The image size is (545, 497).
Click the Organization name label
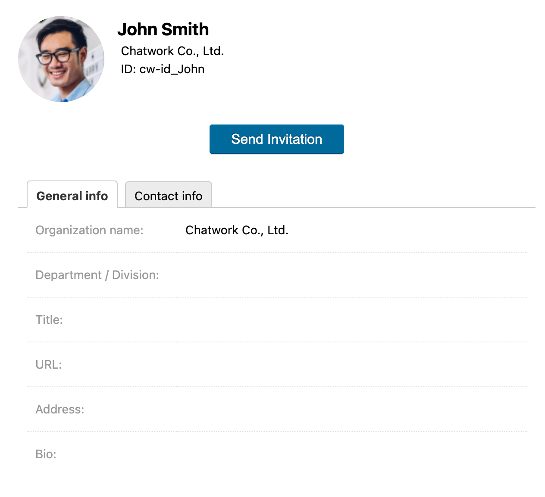point(89,230)
